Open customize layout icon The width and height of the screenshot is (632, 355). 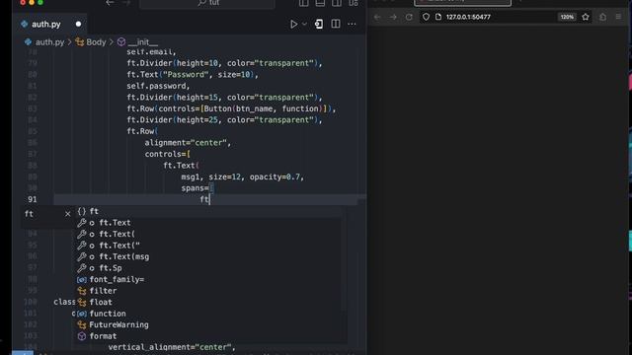[x=354, y=3]
